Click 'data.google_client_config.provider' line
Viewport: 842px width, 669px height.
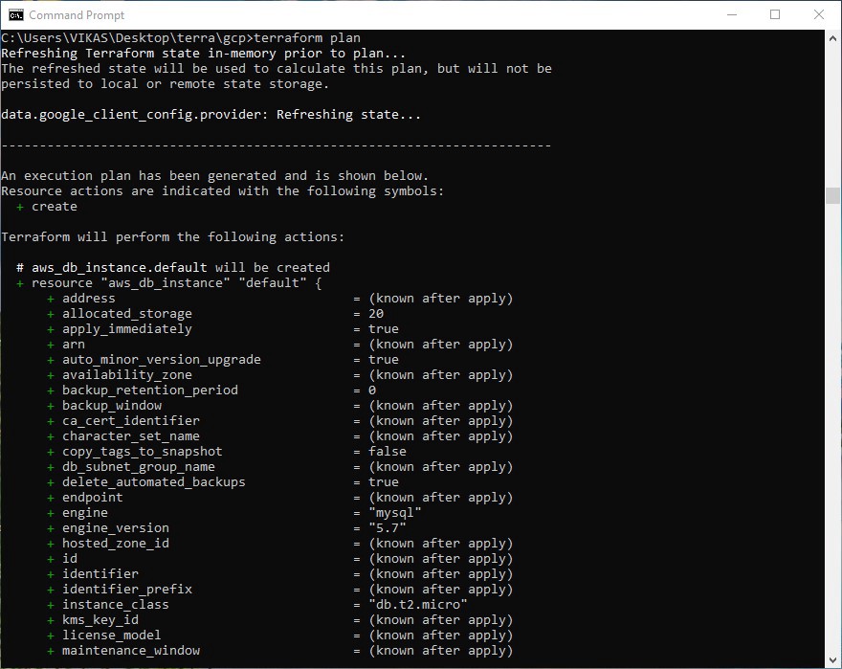click(211, 115)
